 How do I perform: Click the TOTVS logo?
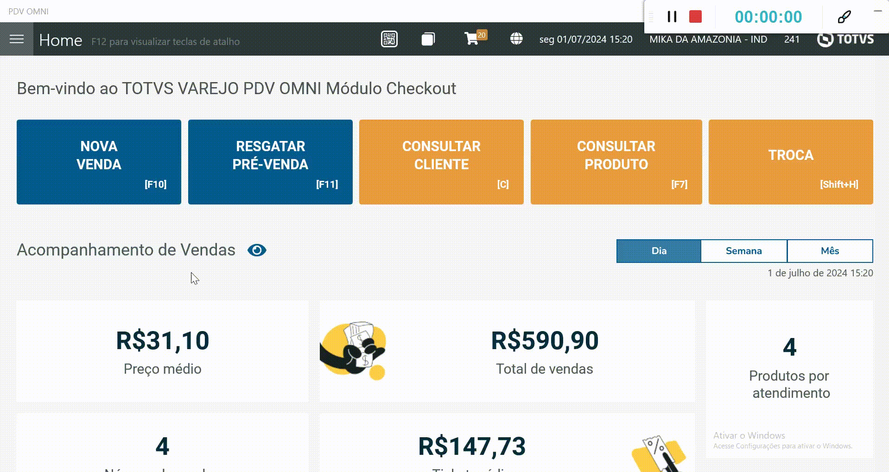click(x=845, y=40)
